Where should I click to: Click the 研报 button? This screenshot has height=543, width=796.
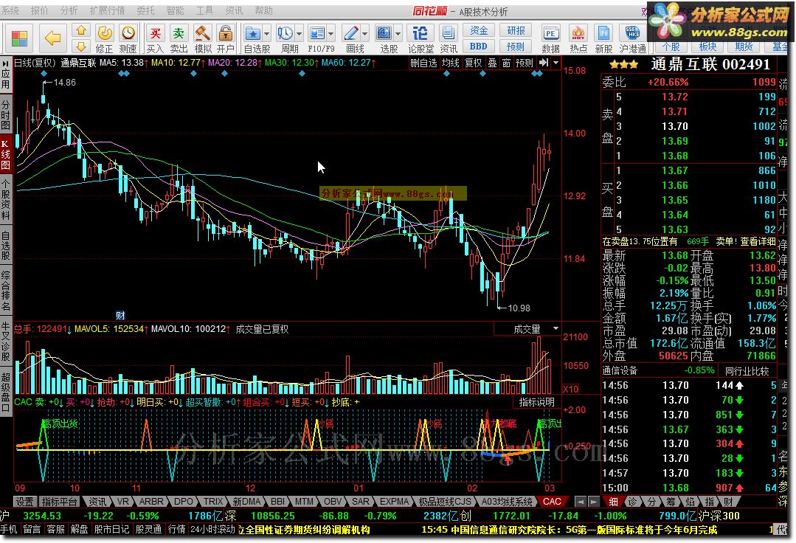click(516, 30)
